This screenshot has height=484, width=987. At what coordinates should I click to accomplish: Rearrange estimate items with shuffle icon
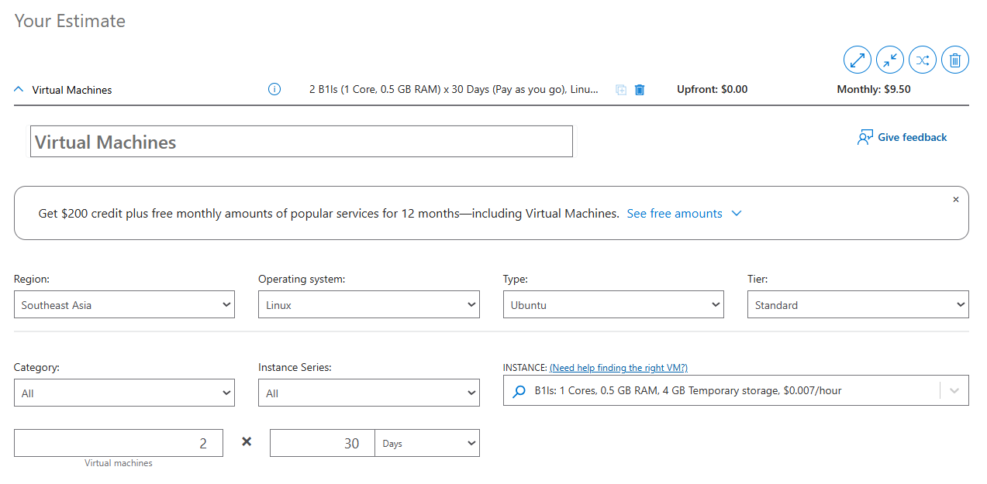tap(922, 60)
